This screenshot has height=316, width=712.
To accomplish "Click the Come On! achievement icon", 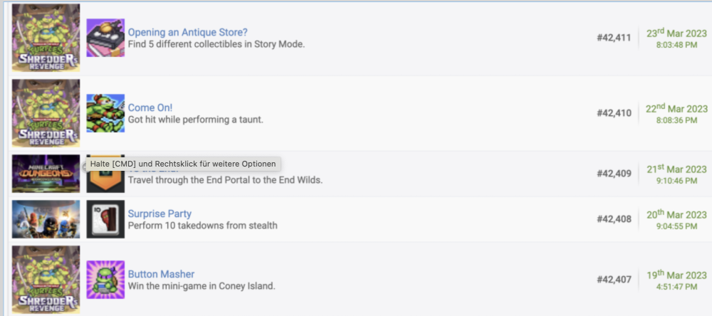I will [x=105, y=113].
